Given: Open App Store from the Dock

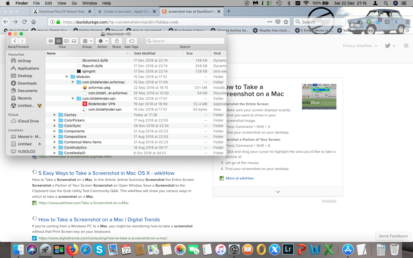Looking at the screenshot, I should click(x=348, y=250).
